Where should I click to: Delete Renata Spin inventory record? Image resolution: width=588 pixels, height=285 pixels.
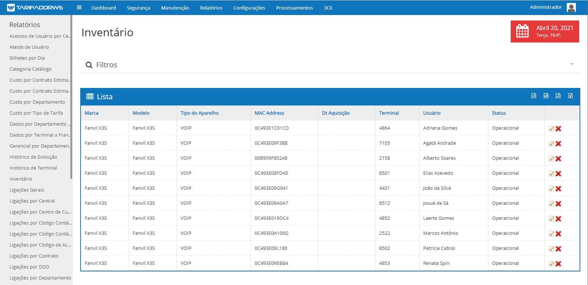click(x=558, y=264)
